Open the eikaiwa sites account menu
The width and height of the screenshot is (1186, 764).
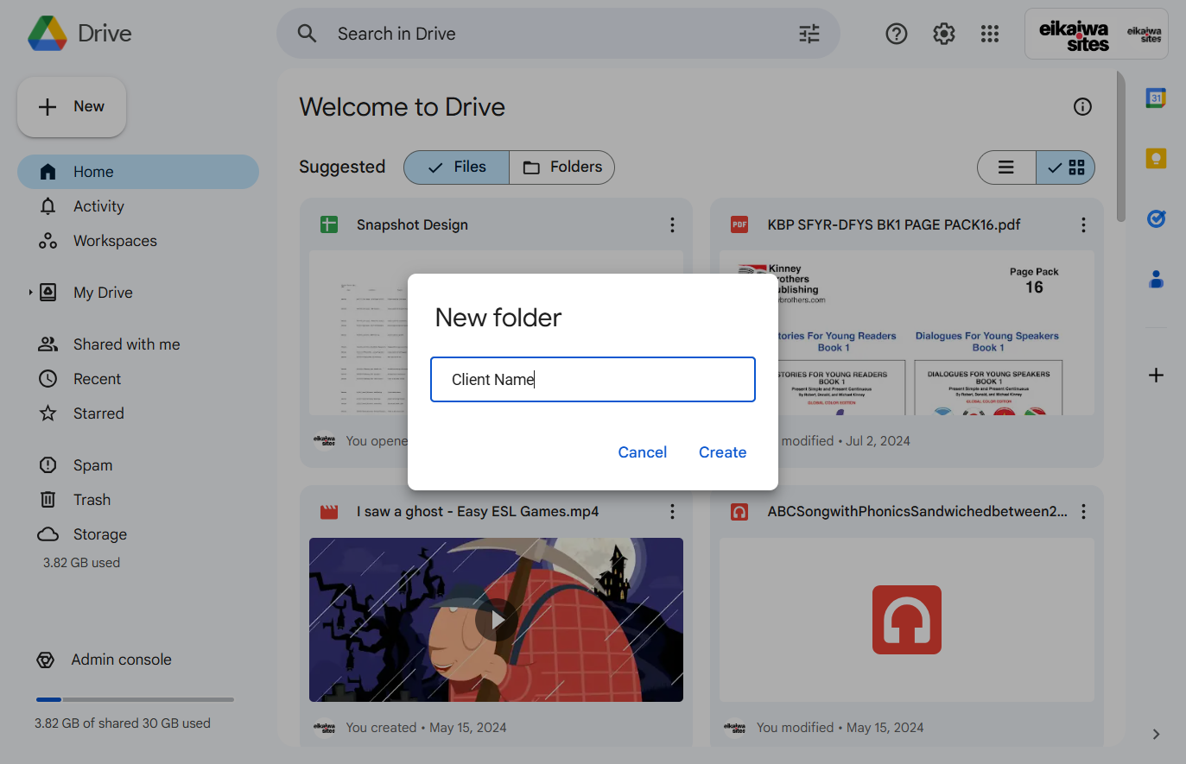point(1096,35)
